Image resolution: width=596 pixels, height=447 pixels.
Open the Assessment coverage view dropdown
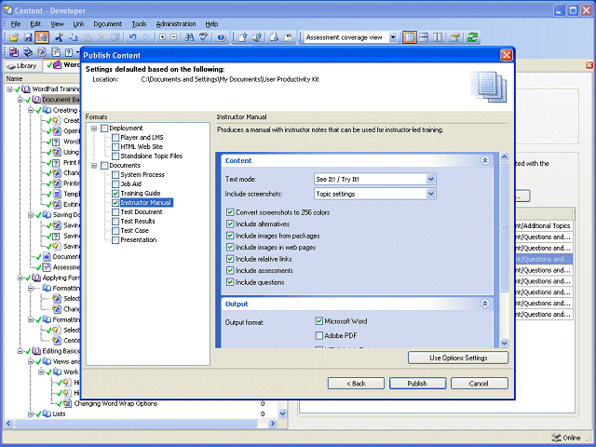point(393,37)
